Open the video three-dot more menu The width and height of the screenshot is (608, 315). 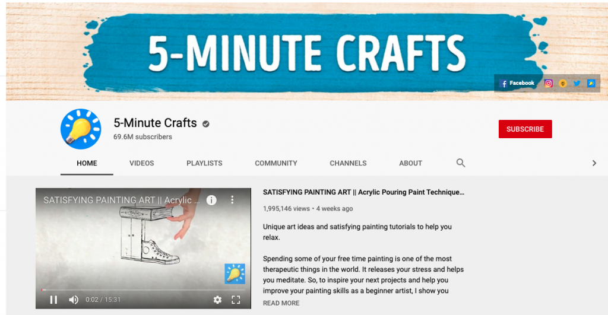click(x=232, y=200)
